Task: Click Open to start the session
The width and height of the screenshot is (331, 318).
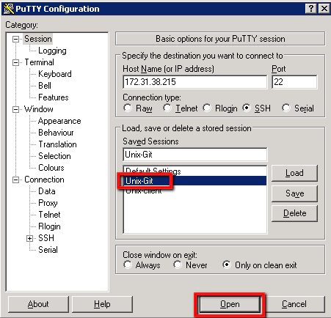Action: coord(230,304)
